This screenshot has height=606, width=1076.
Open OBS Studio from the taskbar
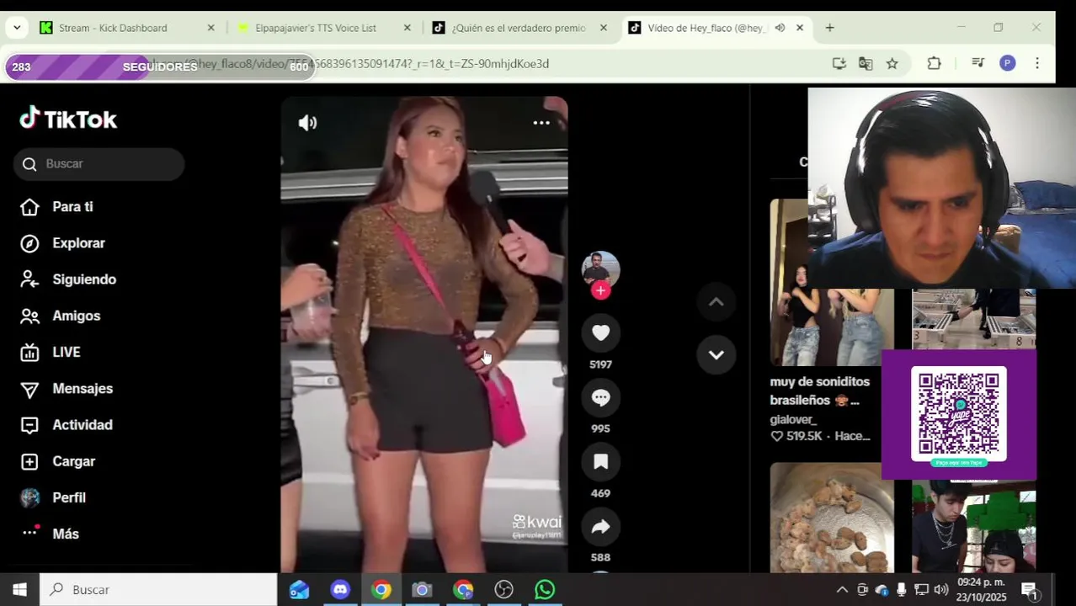tap(503, 589)
